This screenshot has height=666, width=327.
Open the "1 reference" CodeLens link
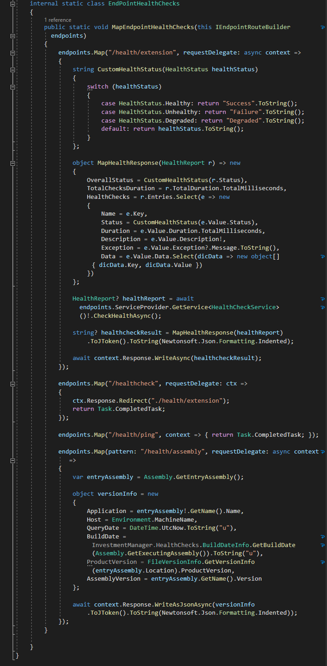58,20
